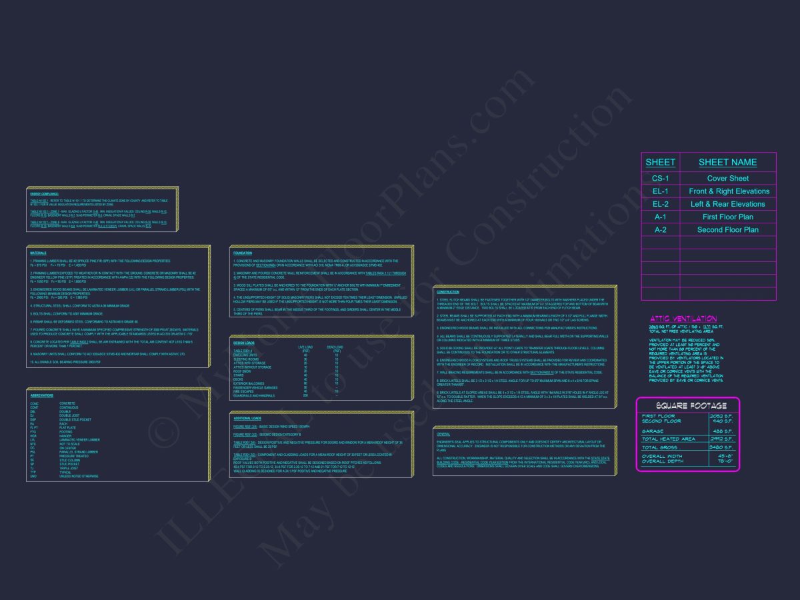Select the A-2 sheet number cell

tap(661, 229)
